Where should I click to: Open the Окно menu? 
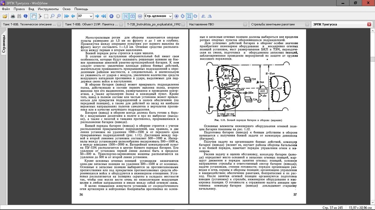[66, 9]
